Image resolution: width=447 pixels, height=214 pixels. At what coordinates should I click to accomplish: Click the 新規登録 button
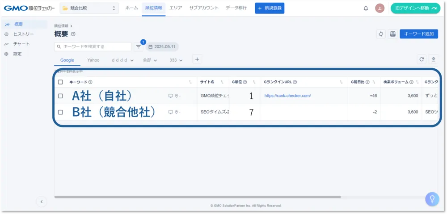(270, 8)
